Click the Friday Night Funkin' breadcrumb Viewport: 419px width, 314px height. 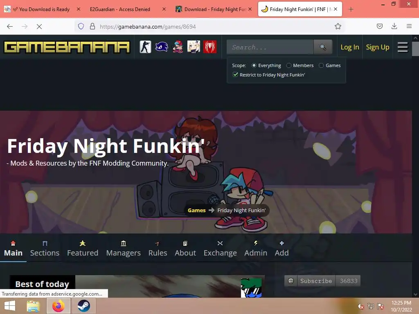[x=241, y=211]
